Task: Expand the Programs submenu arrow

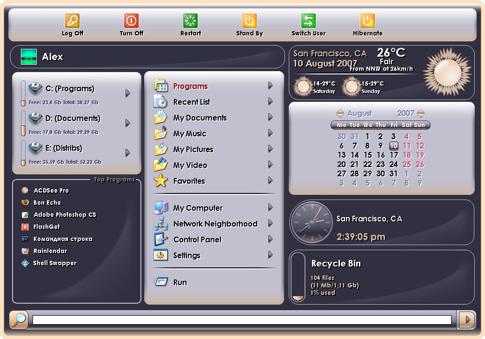Action: [x=270, y=86]
